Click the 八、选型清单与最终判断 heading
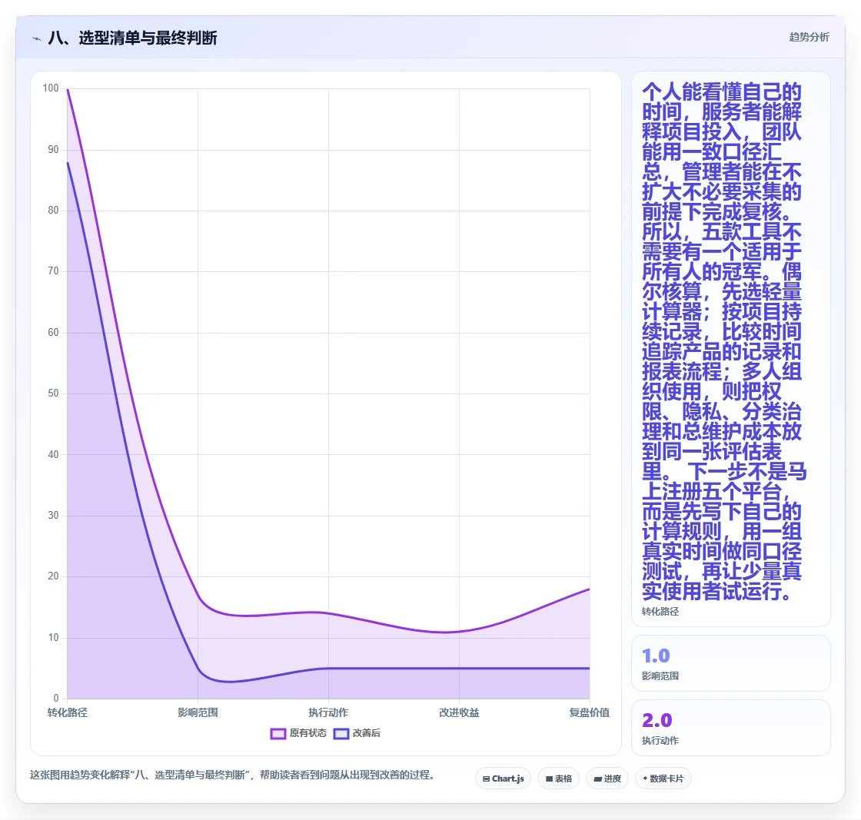 (x=132, y=38)
